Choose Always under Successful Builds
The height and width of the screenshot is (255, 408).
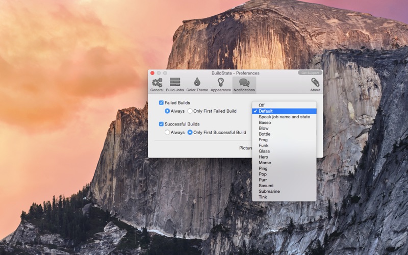(x=167, y=133)
